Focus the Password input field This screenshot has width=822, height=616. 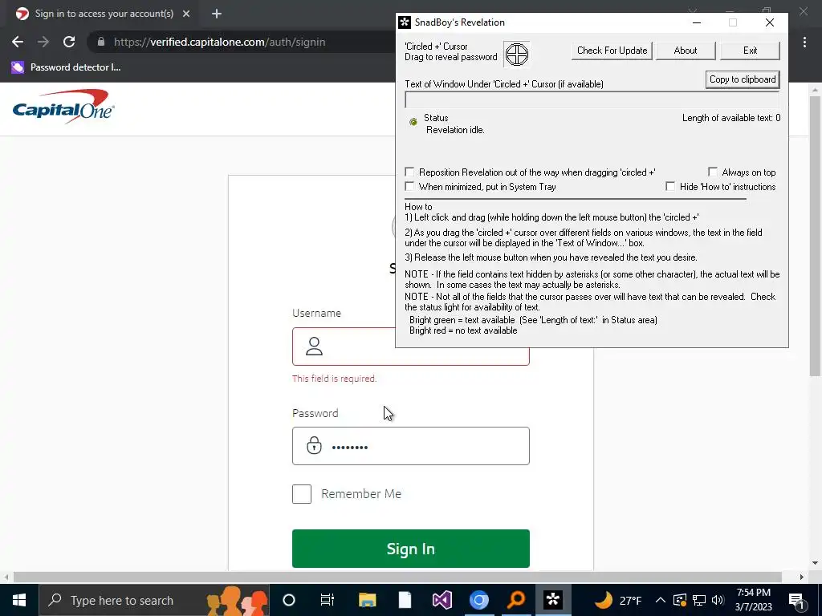point(410,446)
